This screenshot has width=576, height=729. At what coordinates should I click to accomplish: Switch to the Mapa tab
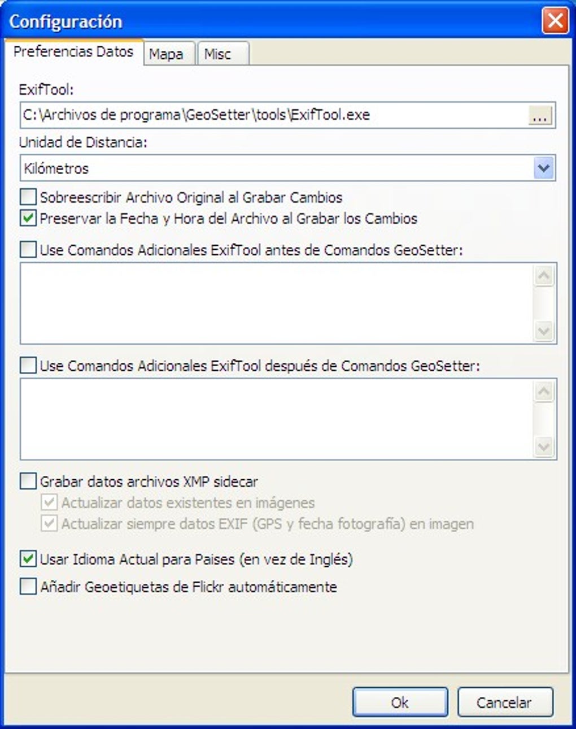tap(166, 54)
